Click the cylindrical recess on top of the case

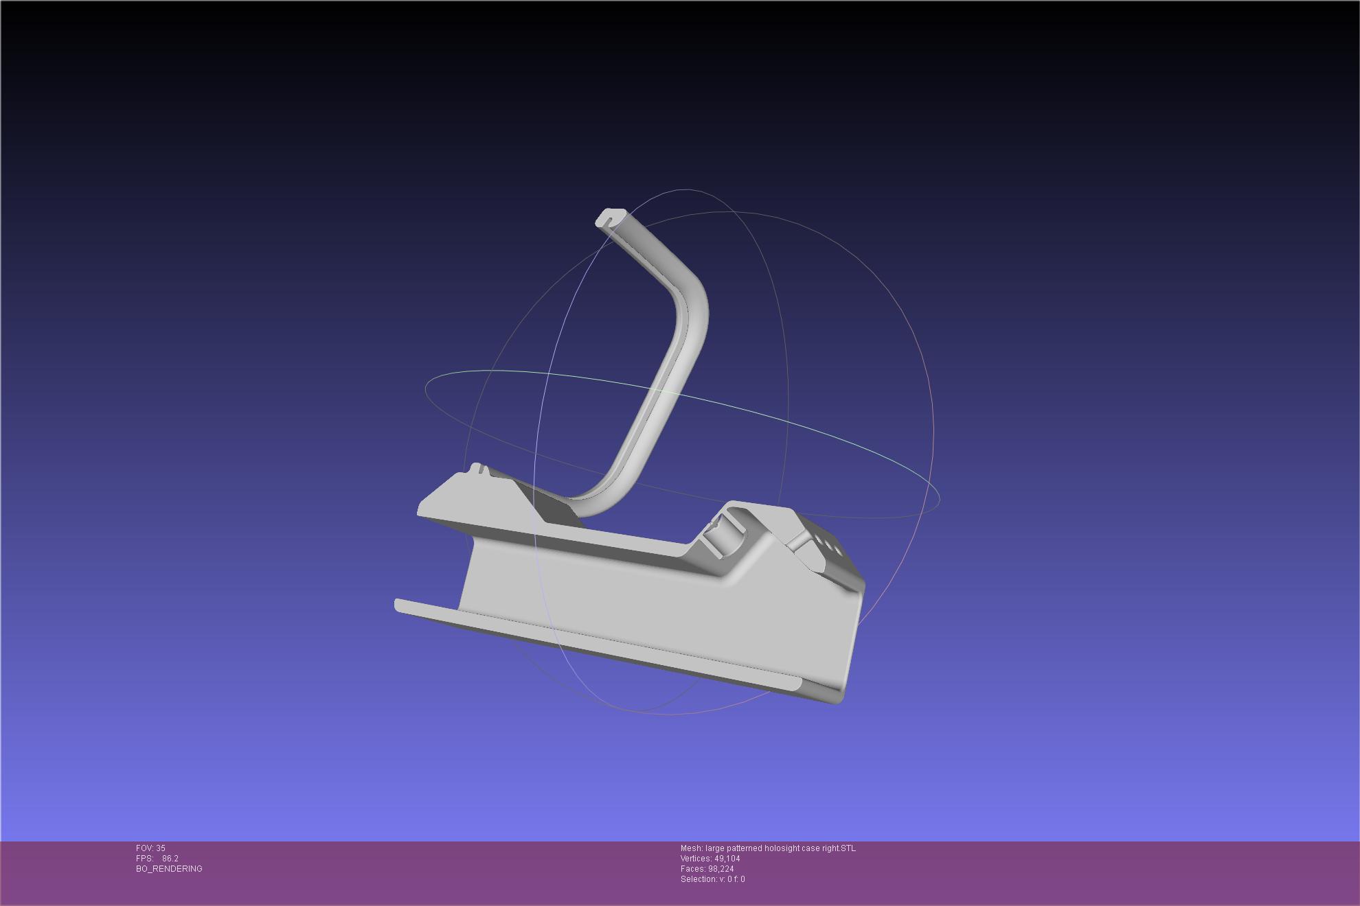click(723, 540)
